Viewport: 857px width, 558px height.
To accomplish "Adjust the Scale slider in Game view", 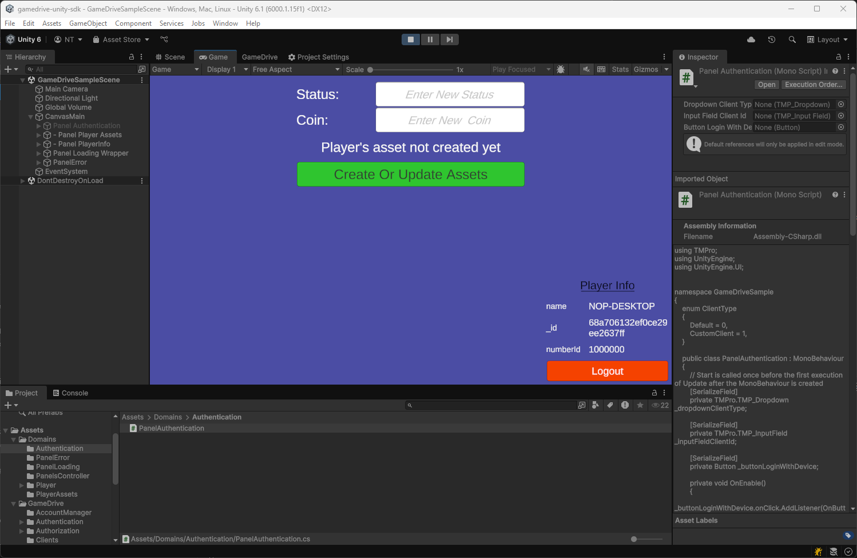I will tap(370, 69).
